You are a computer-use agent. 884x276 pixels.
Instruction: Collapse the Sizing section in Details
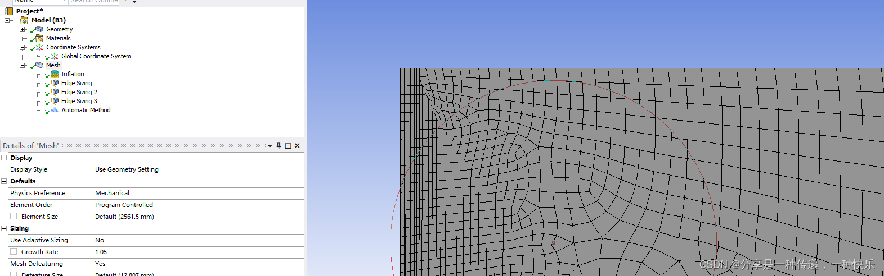[4, 228]
